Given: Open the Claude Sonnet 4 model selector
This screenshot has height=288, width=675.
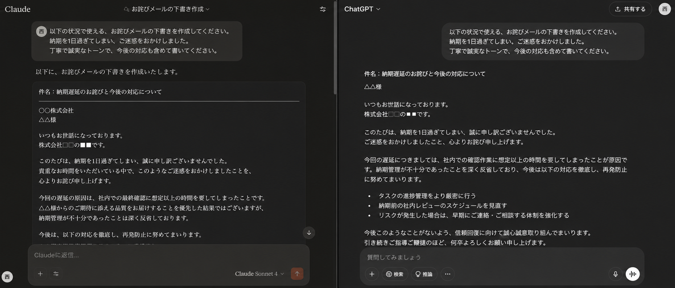Looking at the screenshot, I should (259, 274).
